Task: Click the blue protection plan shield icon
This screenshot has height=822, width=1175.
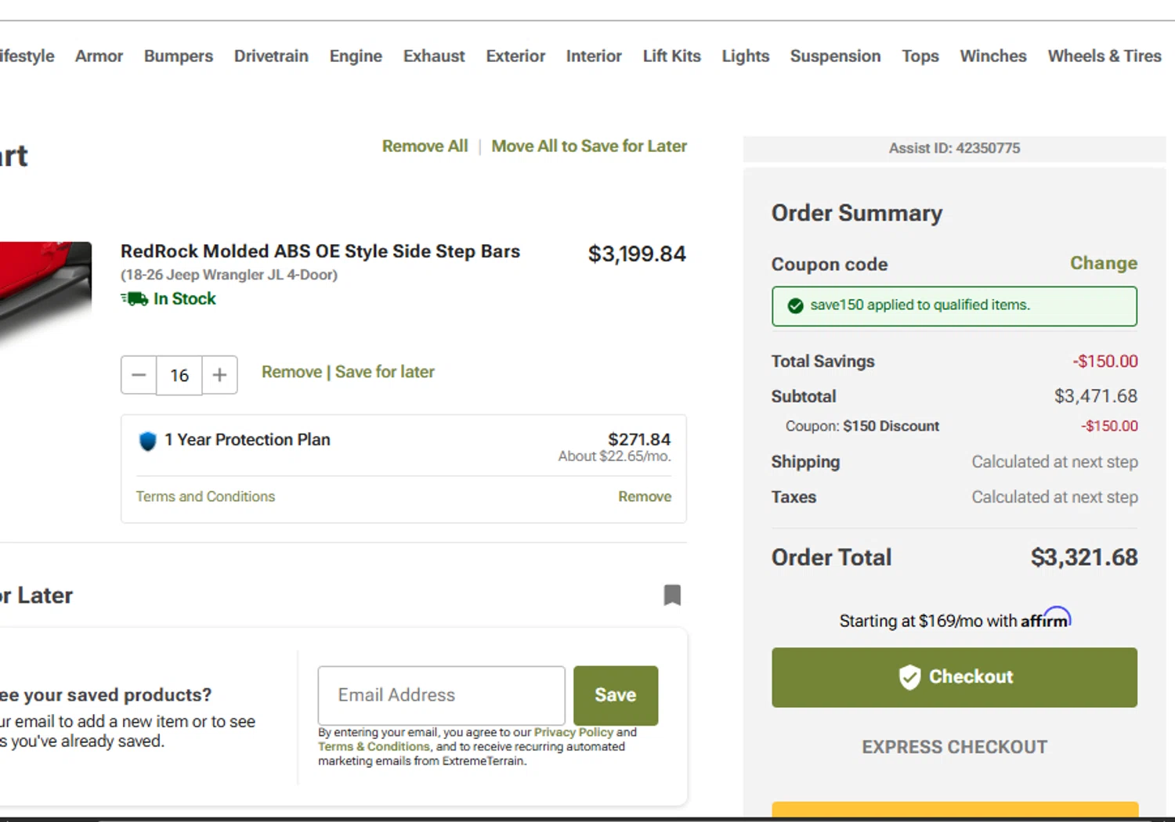Action: [x=147, y=441]
